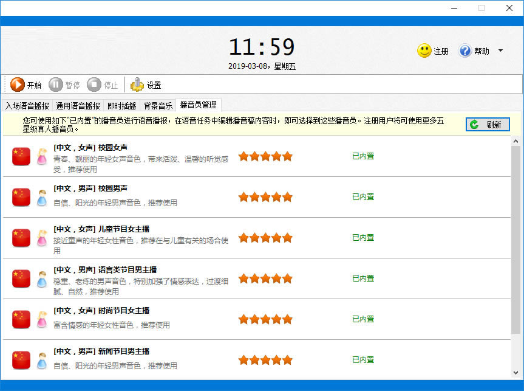
Task: Click the date 2019-03-08，星期五
Action: (x=262, y=66)
